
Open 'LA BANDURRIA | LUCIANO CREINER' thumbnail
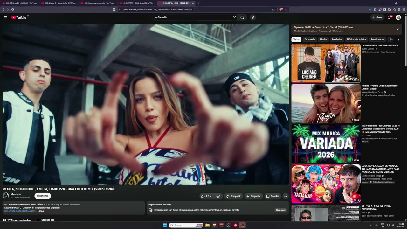click(326, 63)
